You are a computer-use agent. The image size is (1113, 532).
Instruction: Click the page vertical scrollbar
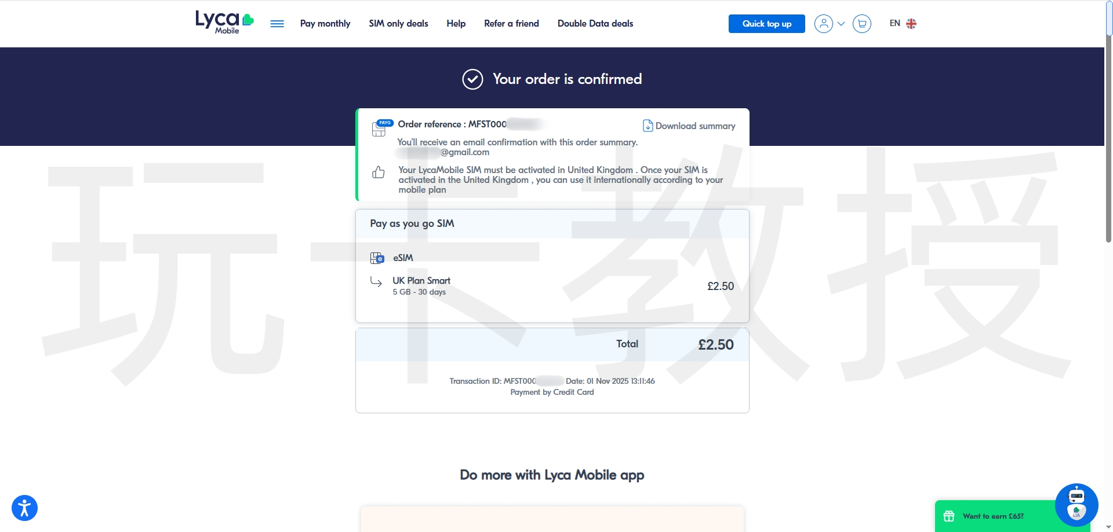(1108, 266)
